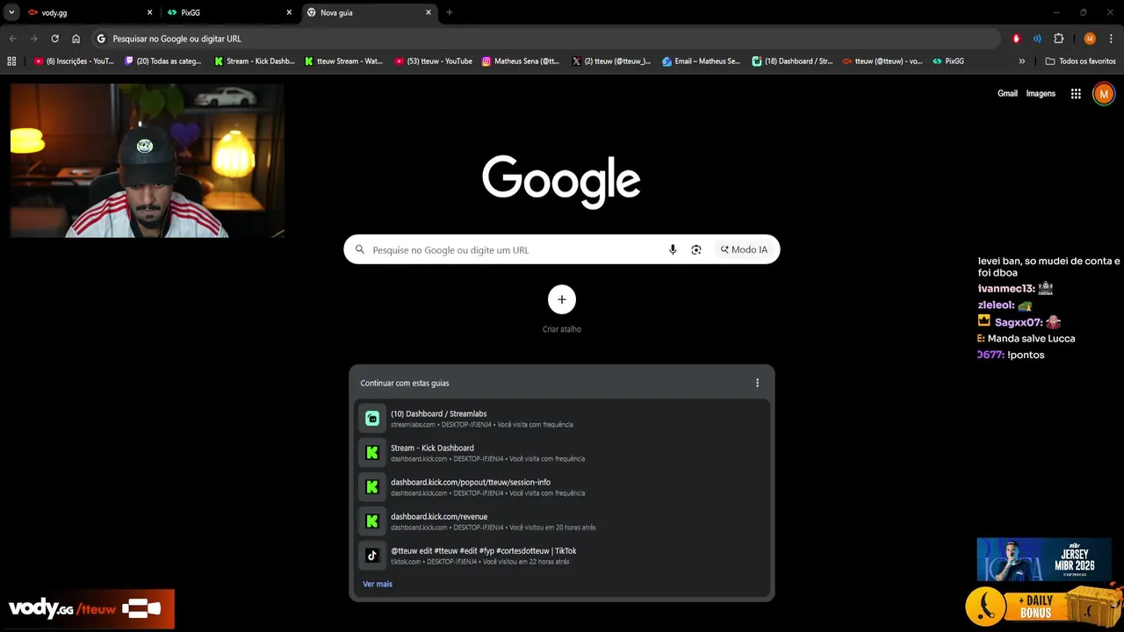This screenshot has height=632, width=1124.
Task: Open the home page icon
Action: [x=76, y=39]
